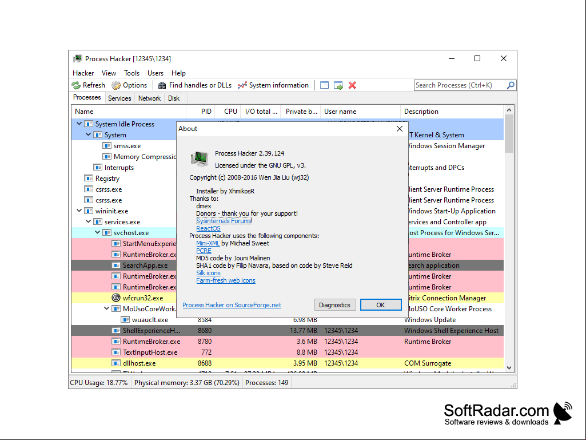Sort by the Description column header
This screenshot has width=586, height=440.
click(452, 112)
